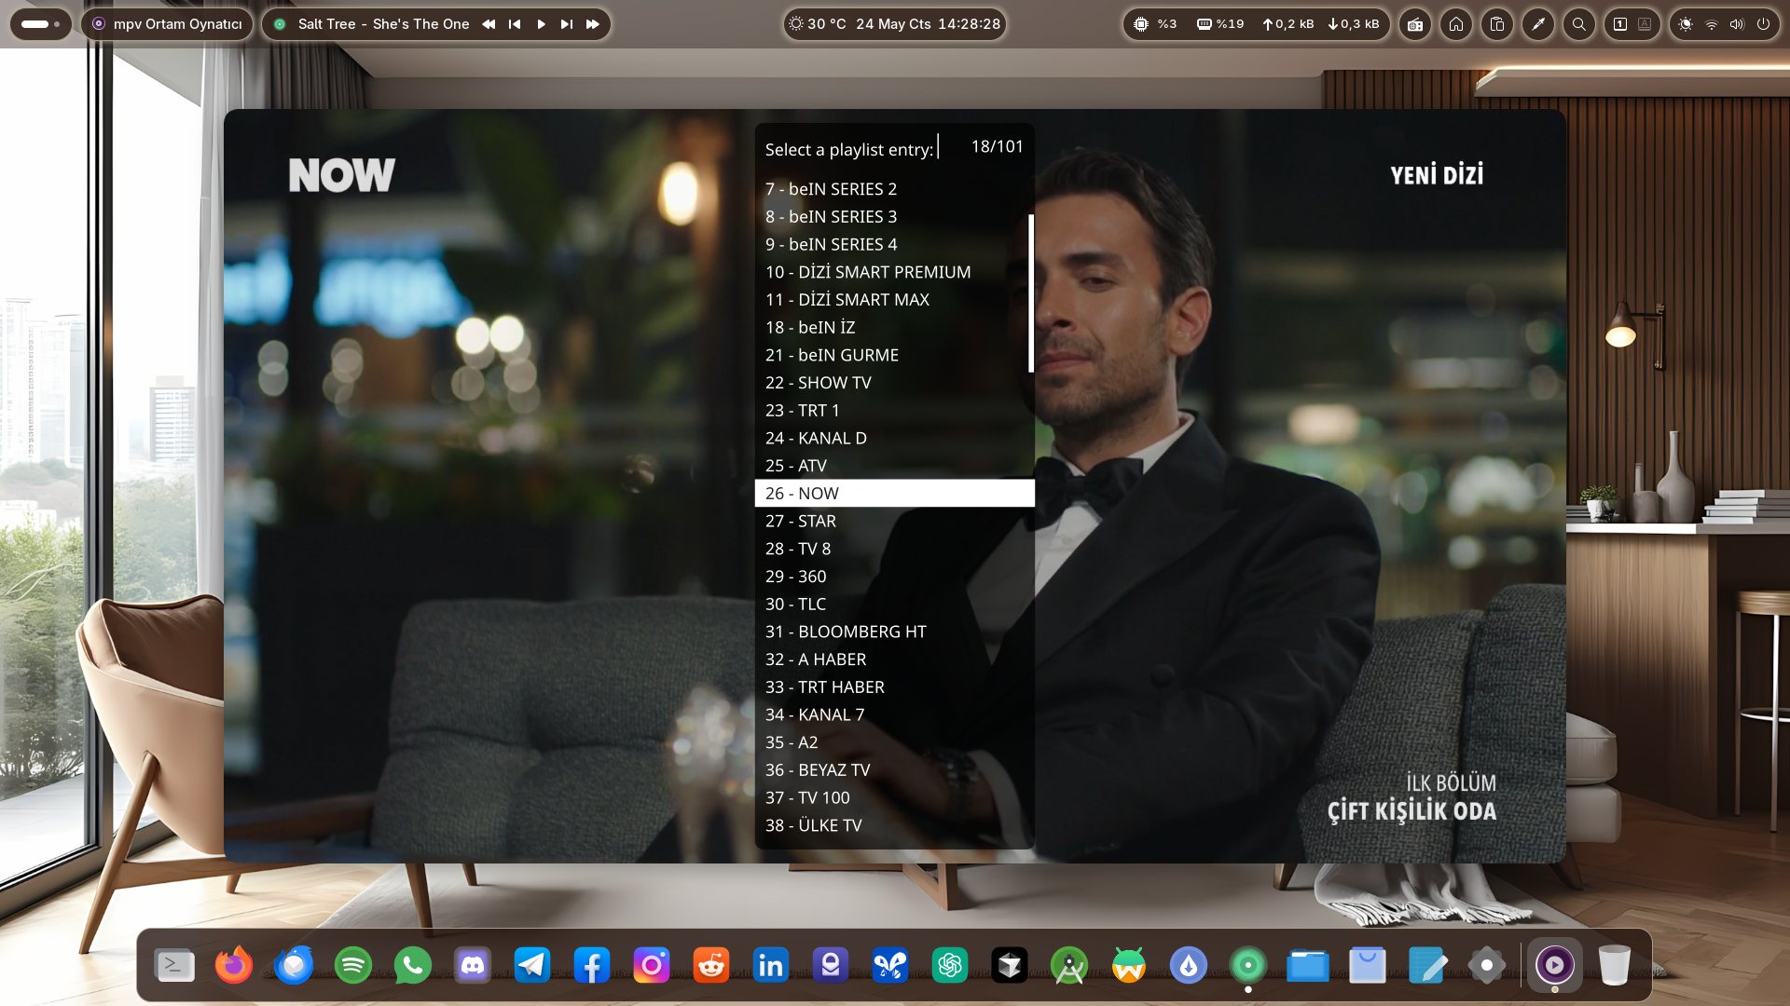Open Instagram from the dock
This screenshot has height=1006, width=1790.
pyautogui.click(x=652, y=965)
